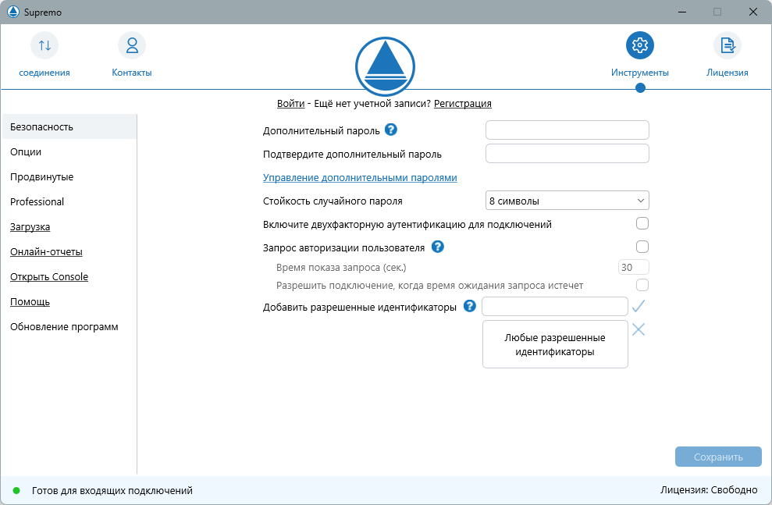
Task: Enable two-factor authentication checkbox
Action: [642, 223]
